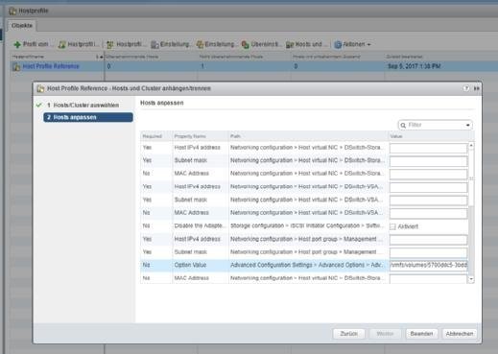498x354 pixels.
Task: Click the green plus 'Profil vom' icon
Action: pyautogui.click(x=17, y=44)
